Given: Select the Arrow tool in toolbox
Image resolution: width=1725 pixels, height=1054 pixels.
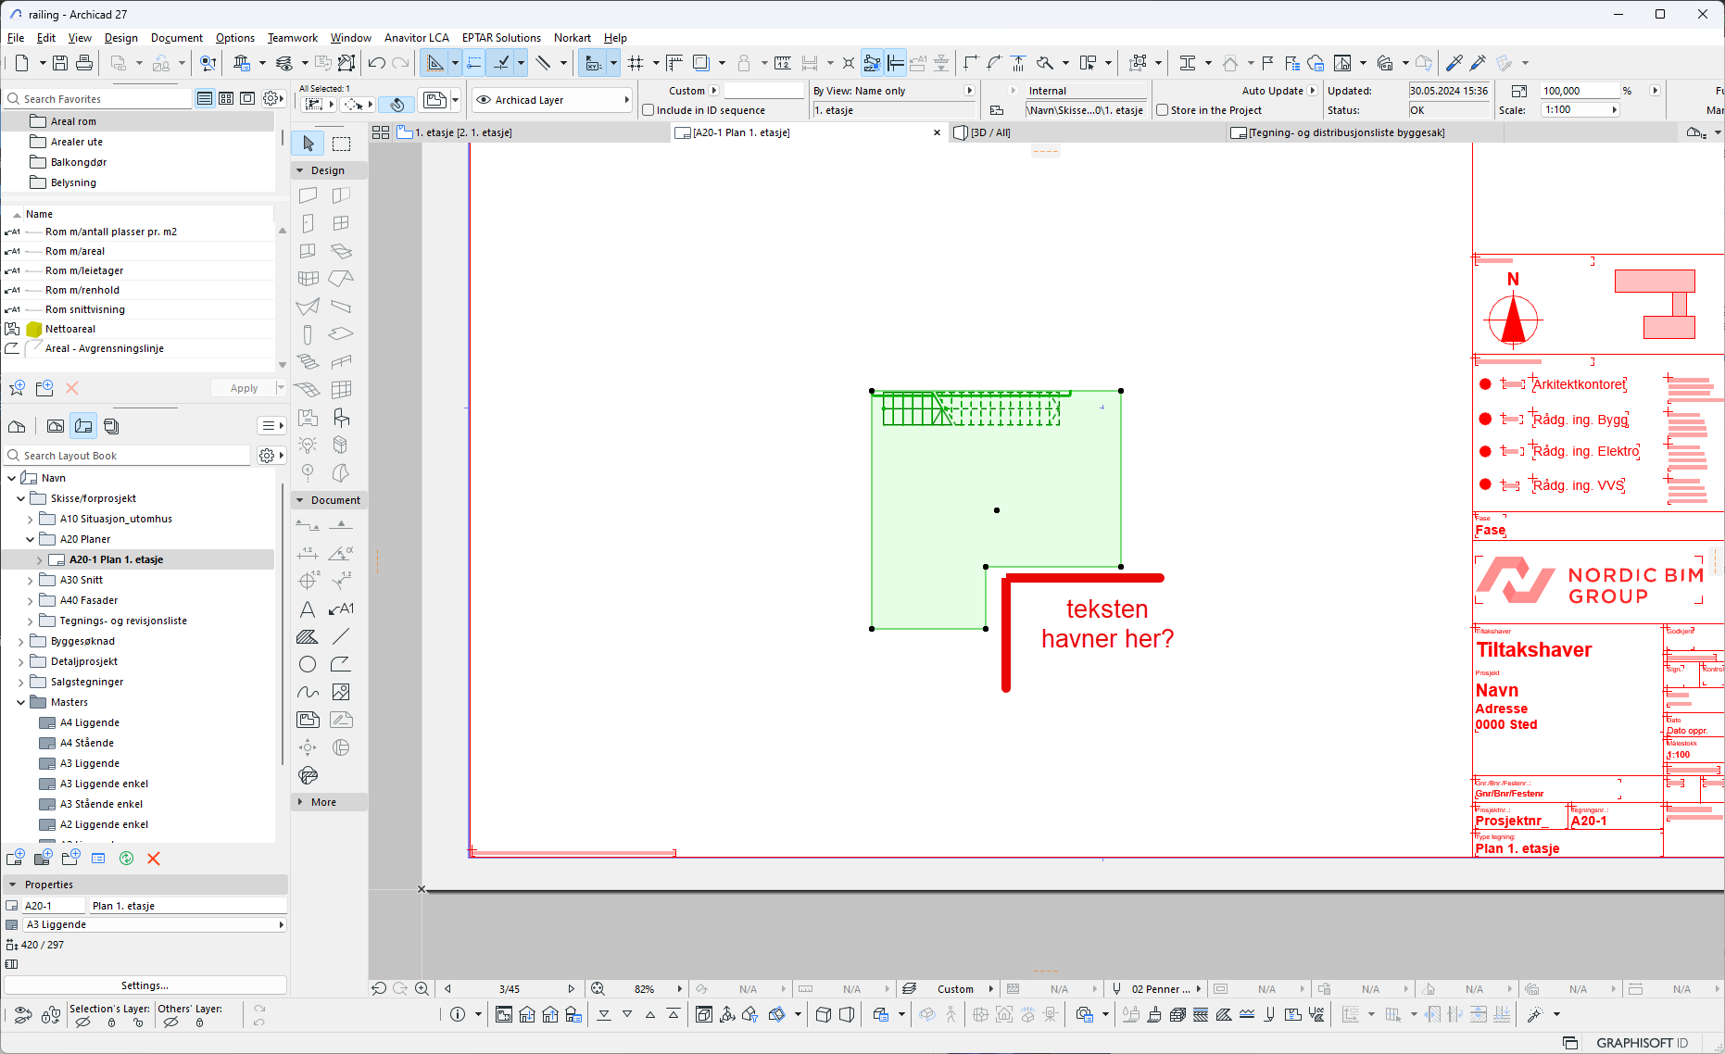Looking at the screenshot, I should click(x=308, y=144).
